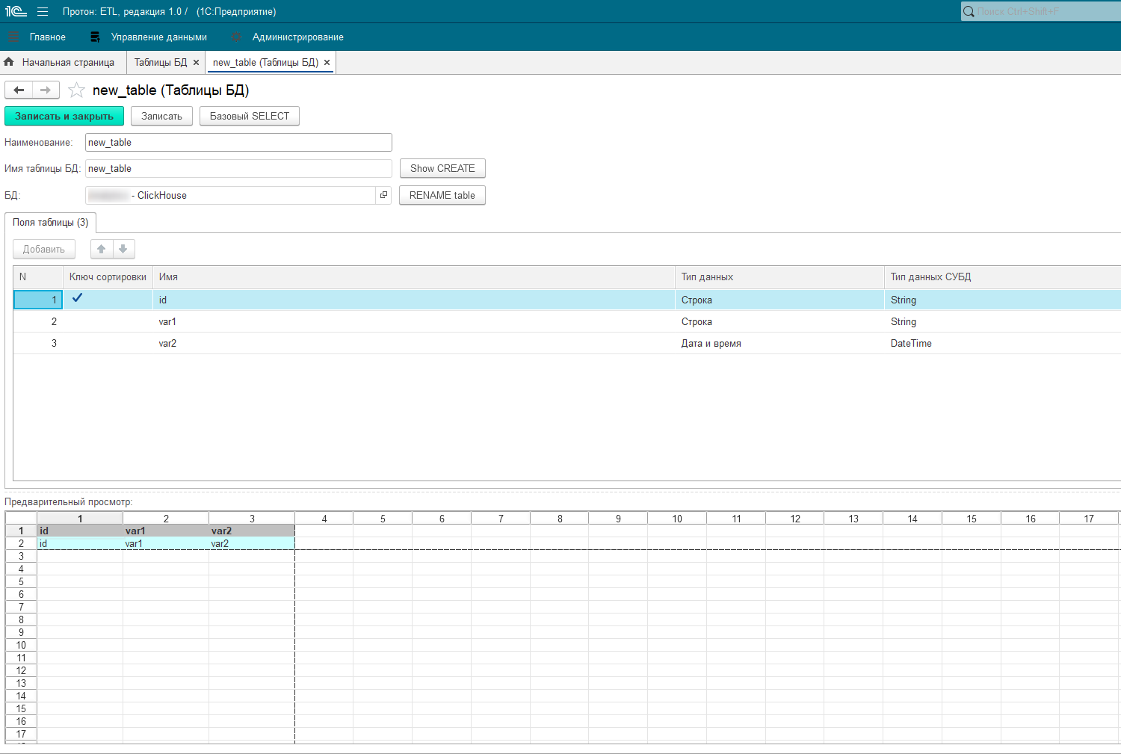Select the var1 field row name
The height and width of the screenshot is (754, 1121).
click(167, 321)
